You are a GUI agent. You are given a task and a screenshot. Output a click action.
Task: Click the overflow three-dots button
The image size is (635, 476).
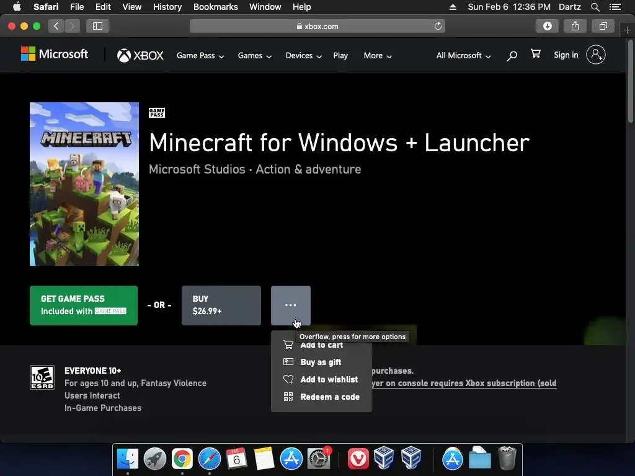291,305
